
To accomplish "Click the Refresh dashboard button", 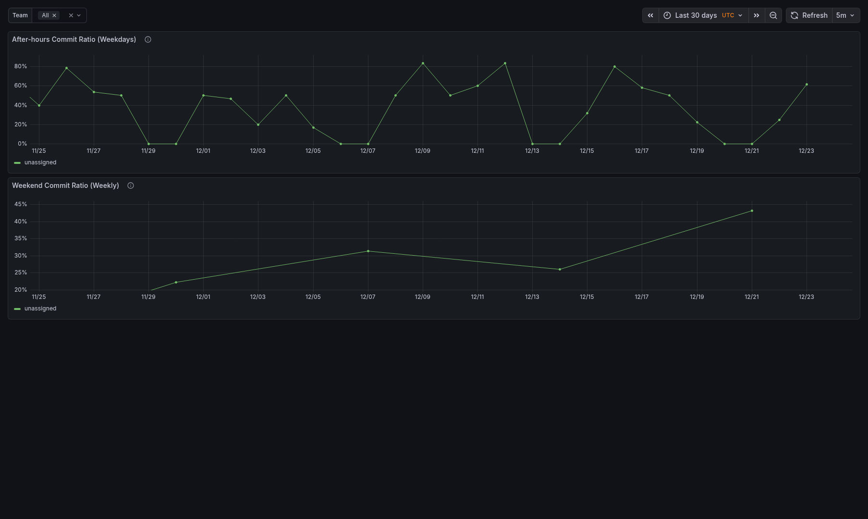I will tap(809, 15).
